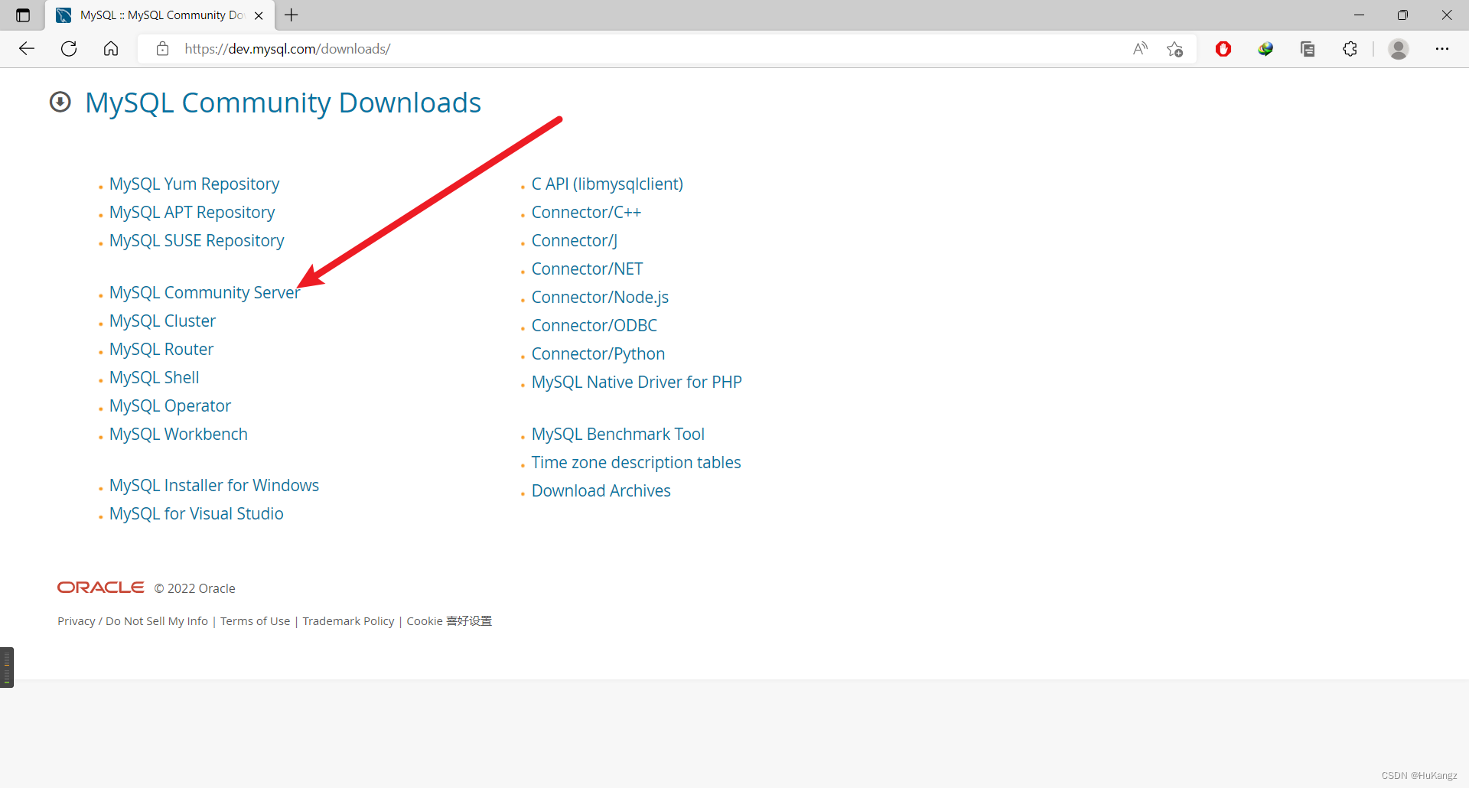Open Privacy / Do Not Sell My Info
This screenshot has width=1469, height=788.
[132, 621]
